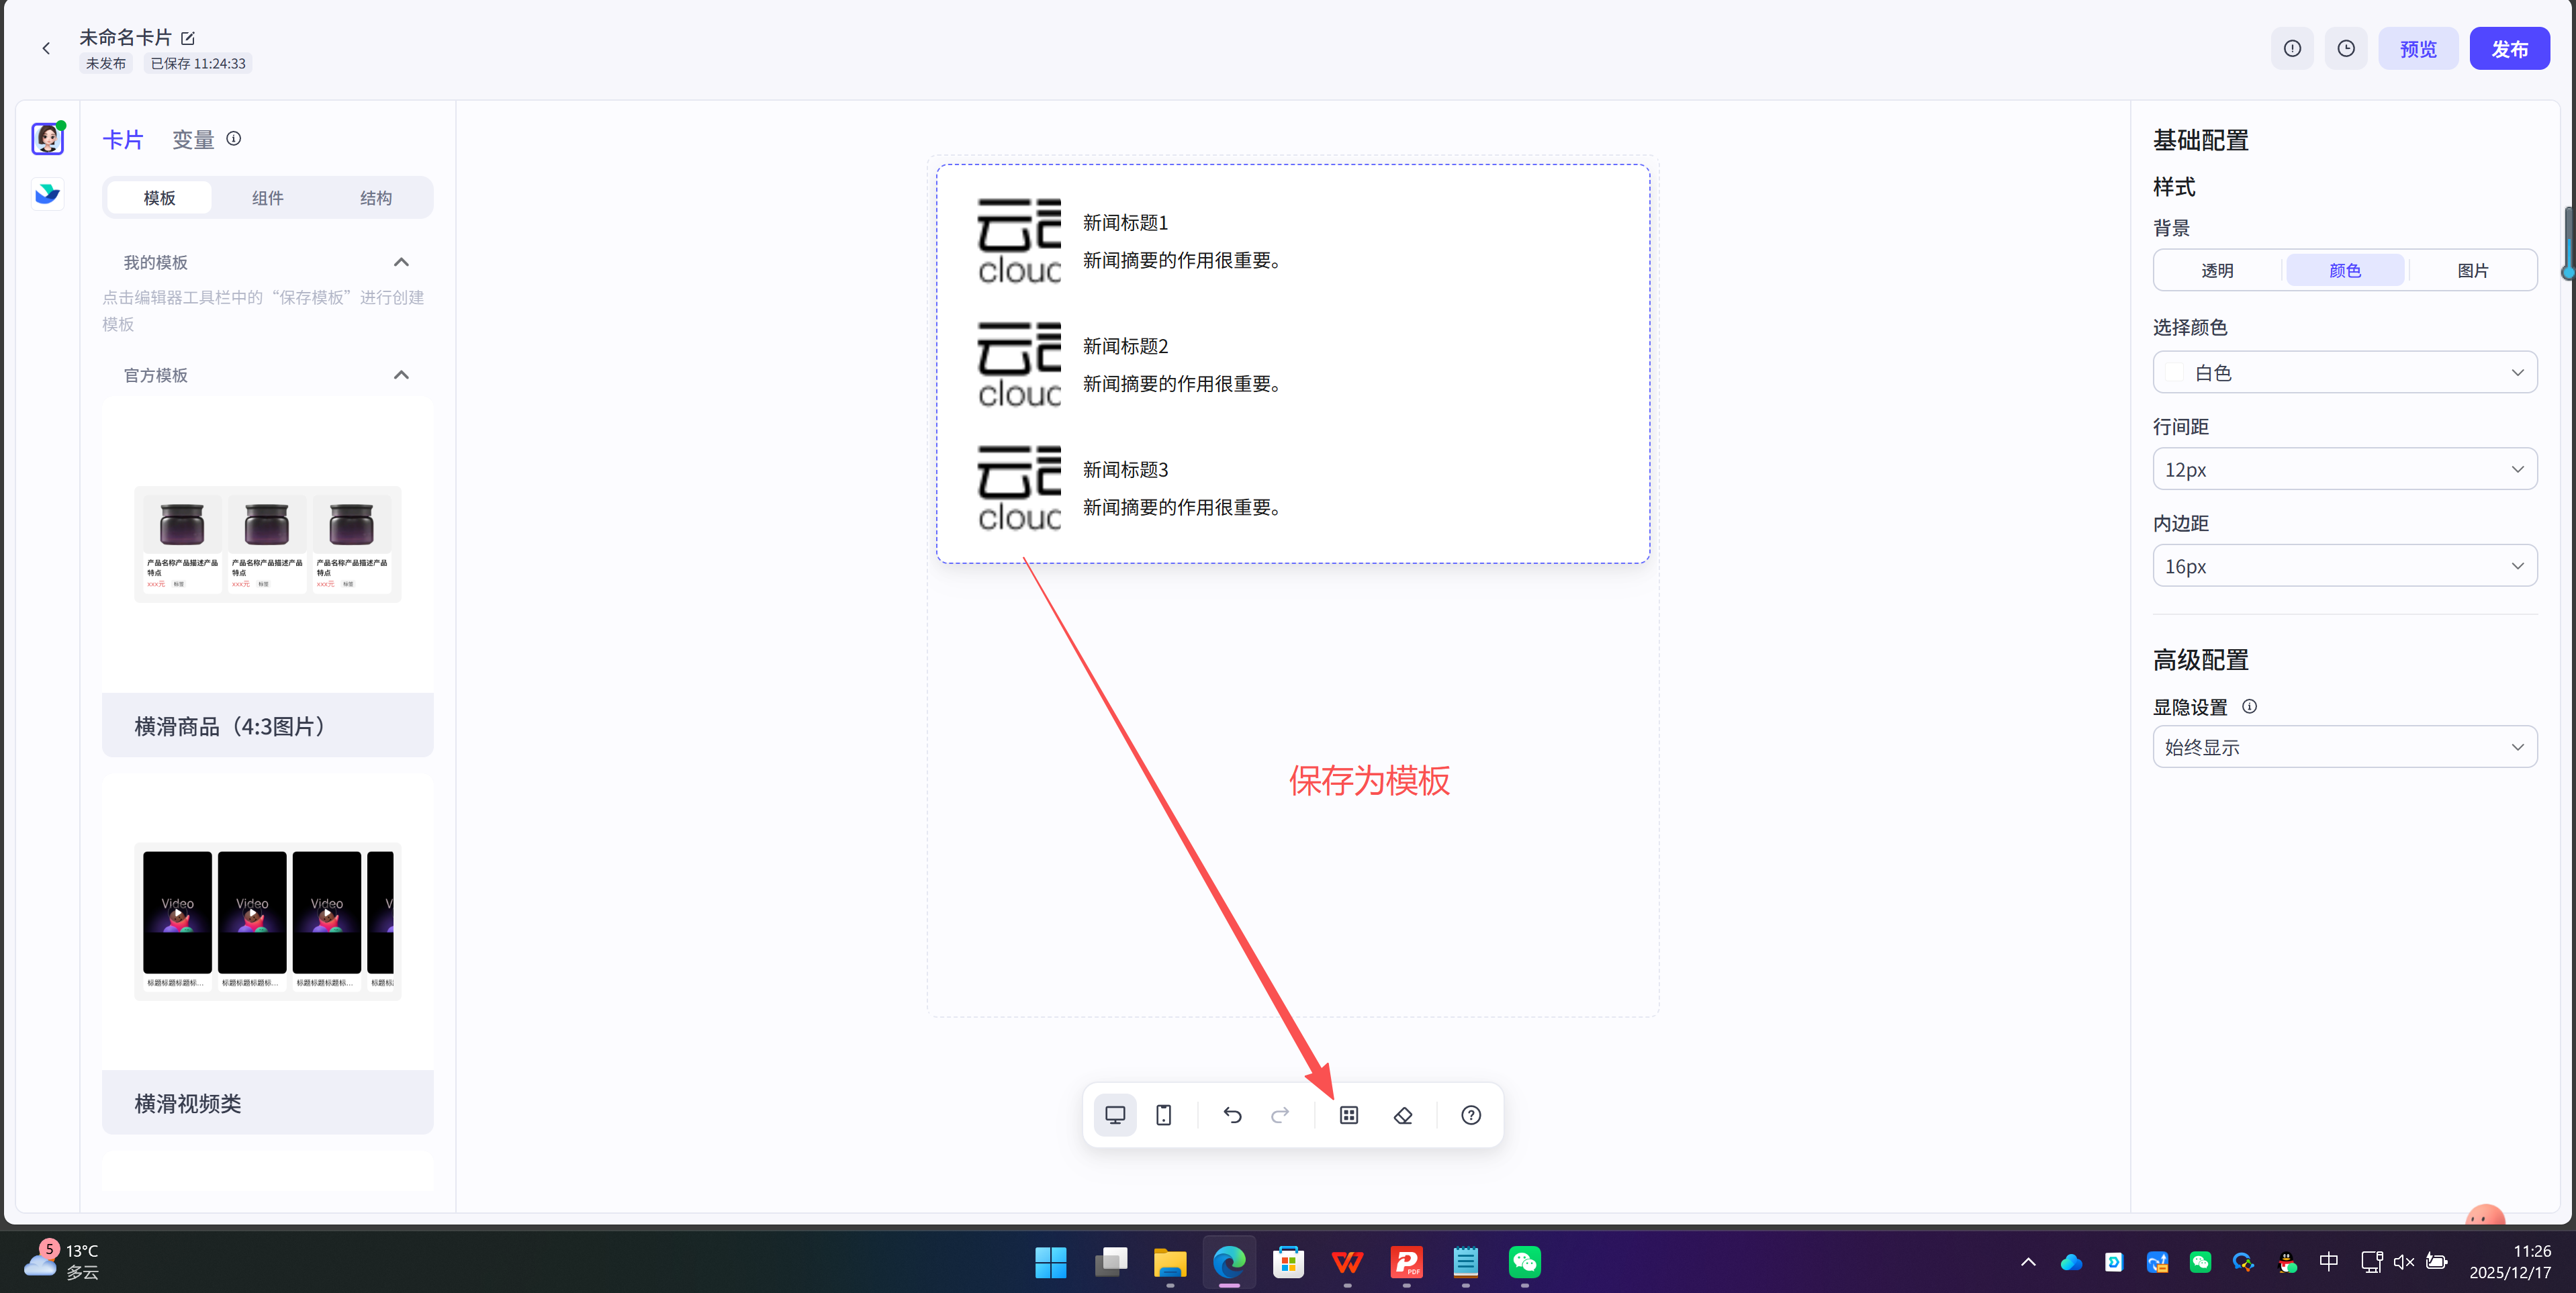The image size is (2576, 1293).
Task: Switch to desktop preview mode
Action: click(1115, 1114)
